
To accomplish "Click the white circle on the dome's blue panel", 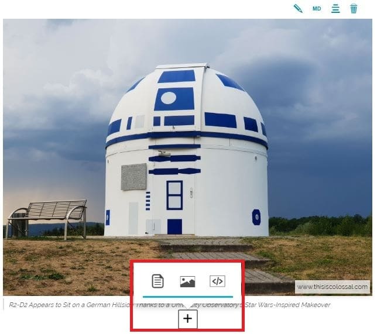I will click(168, 98).
